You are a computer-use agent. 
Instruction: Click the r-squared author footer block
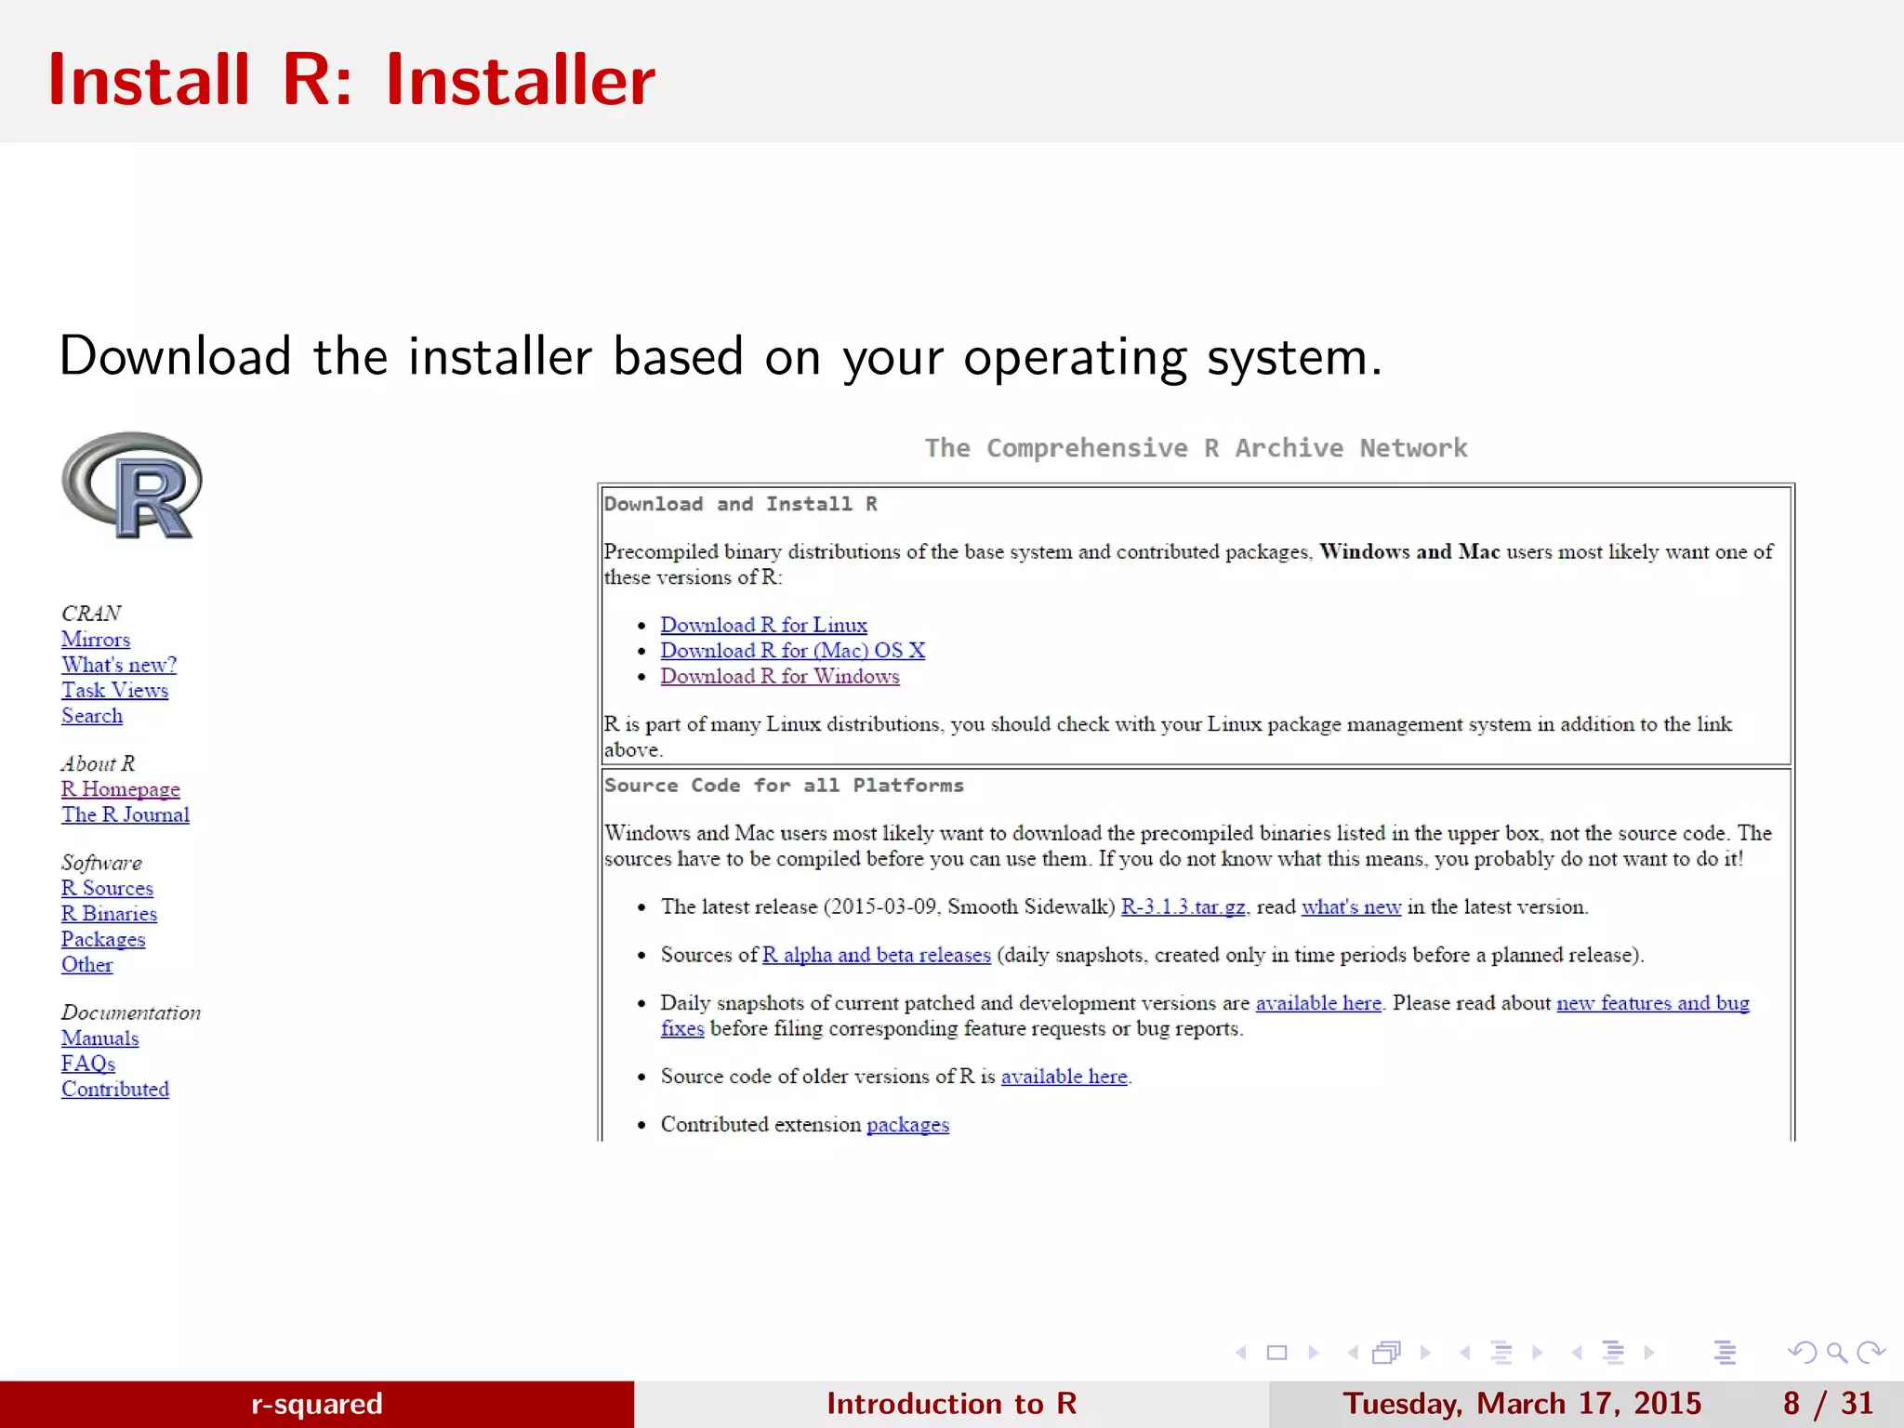pos(317,1404)
